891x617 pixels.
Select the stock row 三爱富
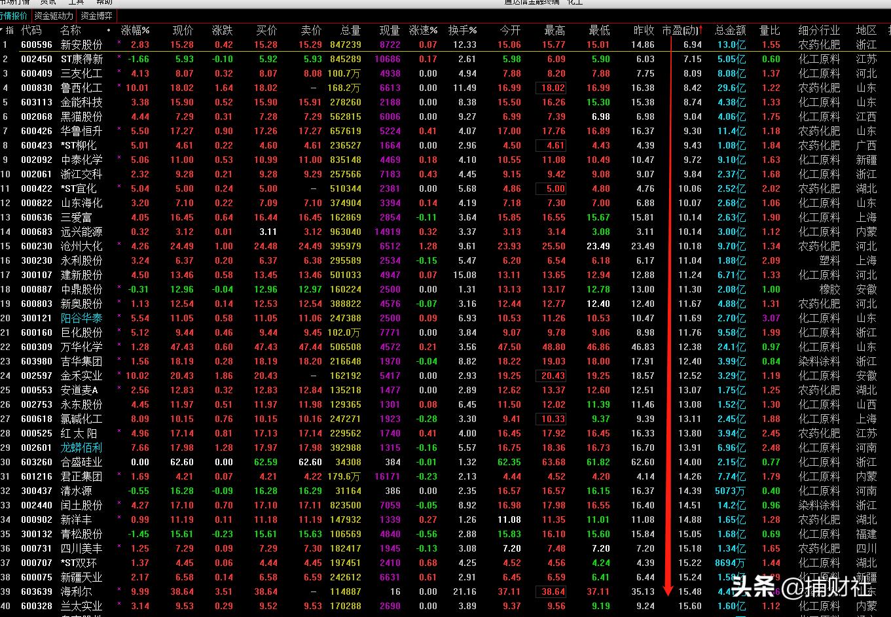pos(76,217)
